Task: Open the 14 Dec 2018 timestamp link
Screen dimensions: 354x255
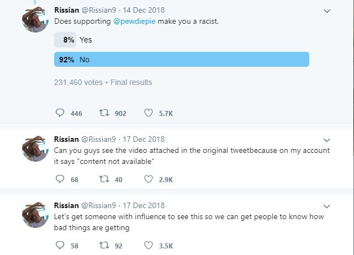Action: [x=144, y=10]
